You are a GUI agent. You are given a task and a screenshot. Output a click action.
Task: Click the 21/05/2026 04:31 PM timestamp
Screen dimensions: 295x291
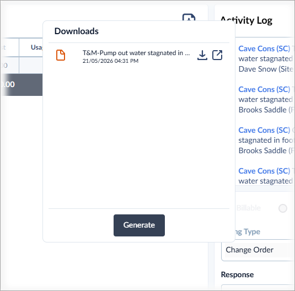(x=110, y=61)
